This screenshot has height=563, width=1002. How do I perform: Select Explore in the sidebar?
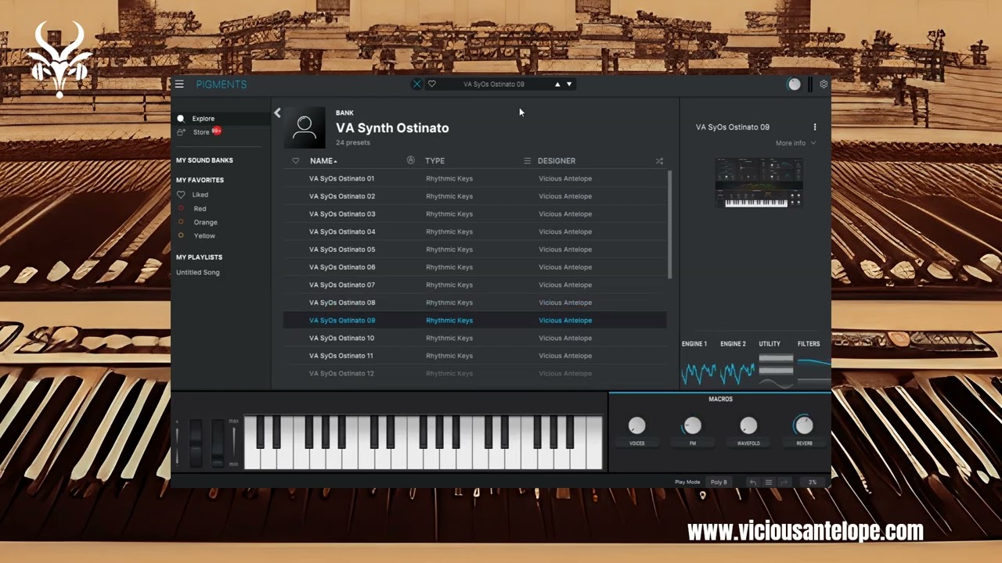pyautogui.click(x=203, y=119)
